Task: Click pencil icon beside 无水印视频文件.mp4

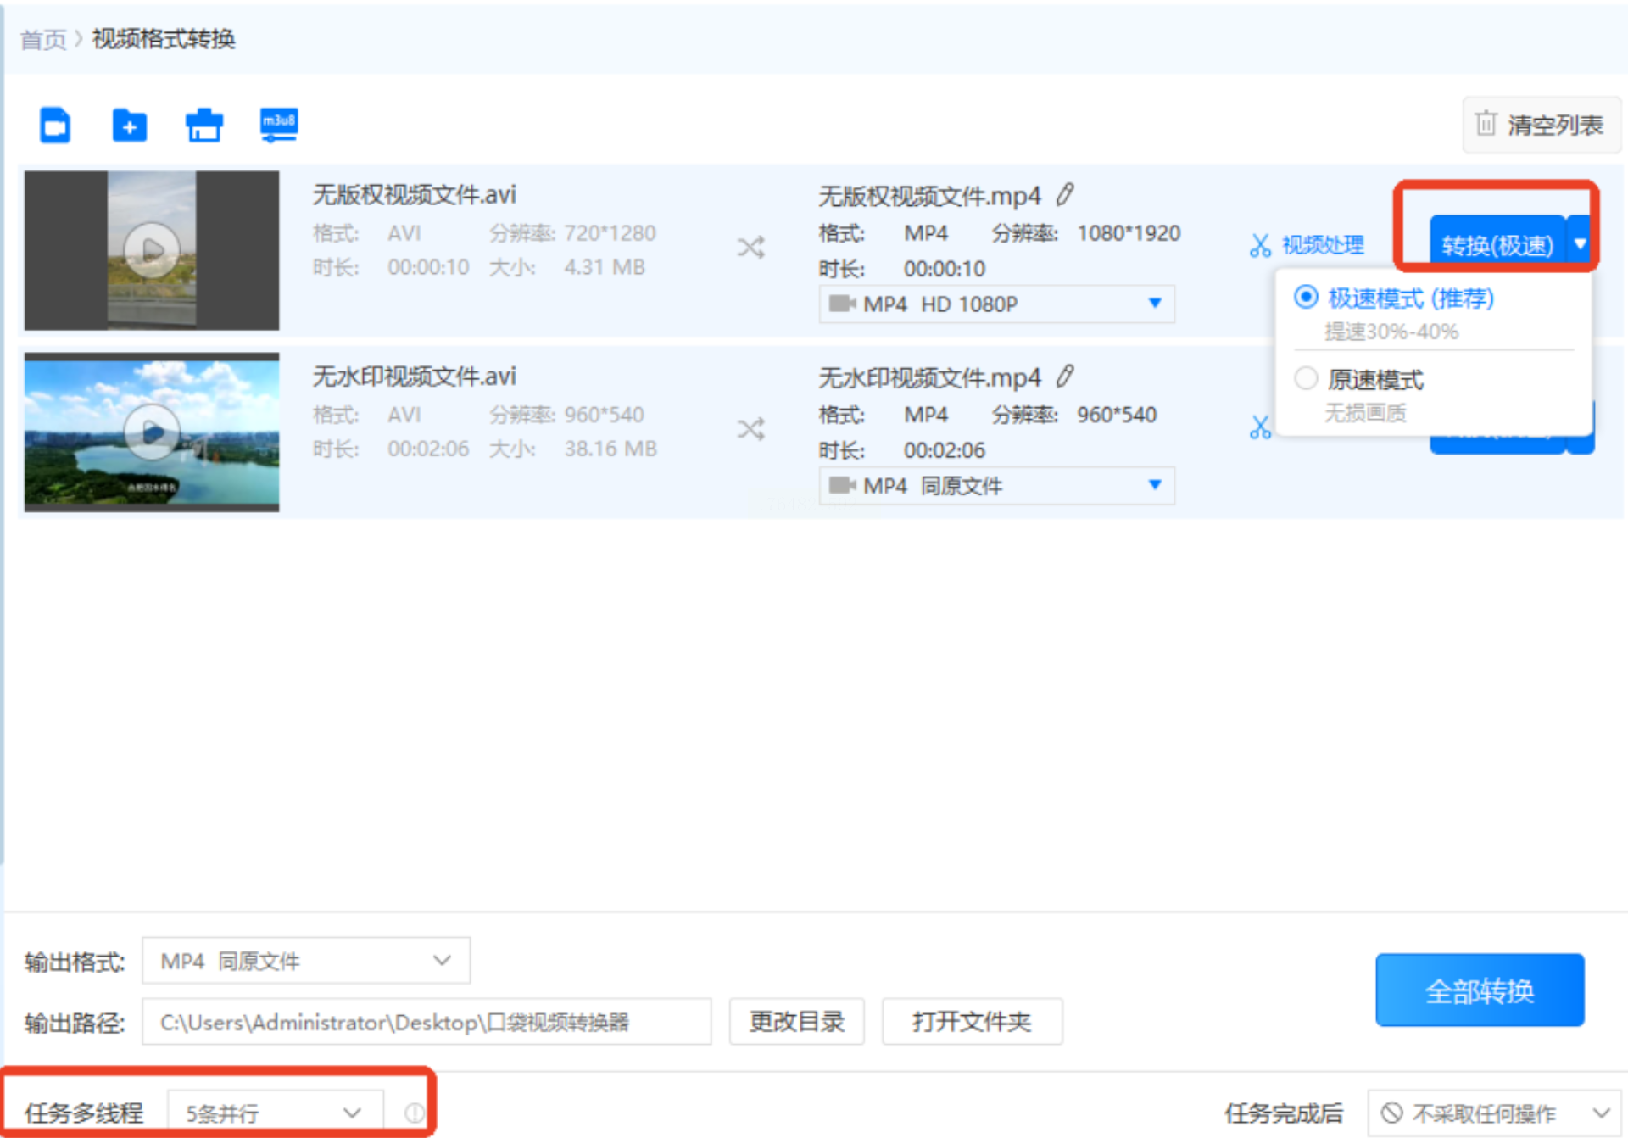Action: coord(1065,376)
